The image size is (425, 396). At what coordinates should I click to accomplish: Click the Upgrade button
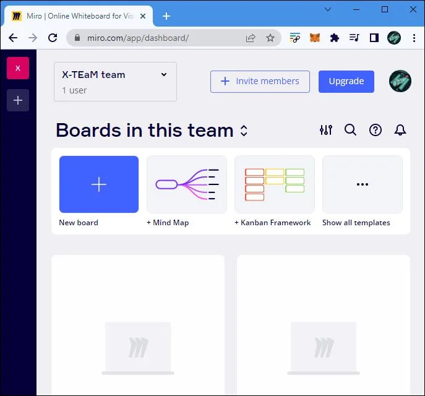(346, 81)
